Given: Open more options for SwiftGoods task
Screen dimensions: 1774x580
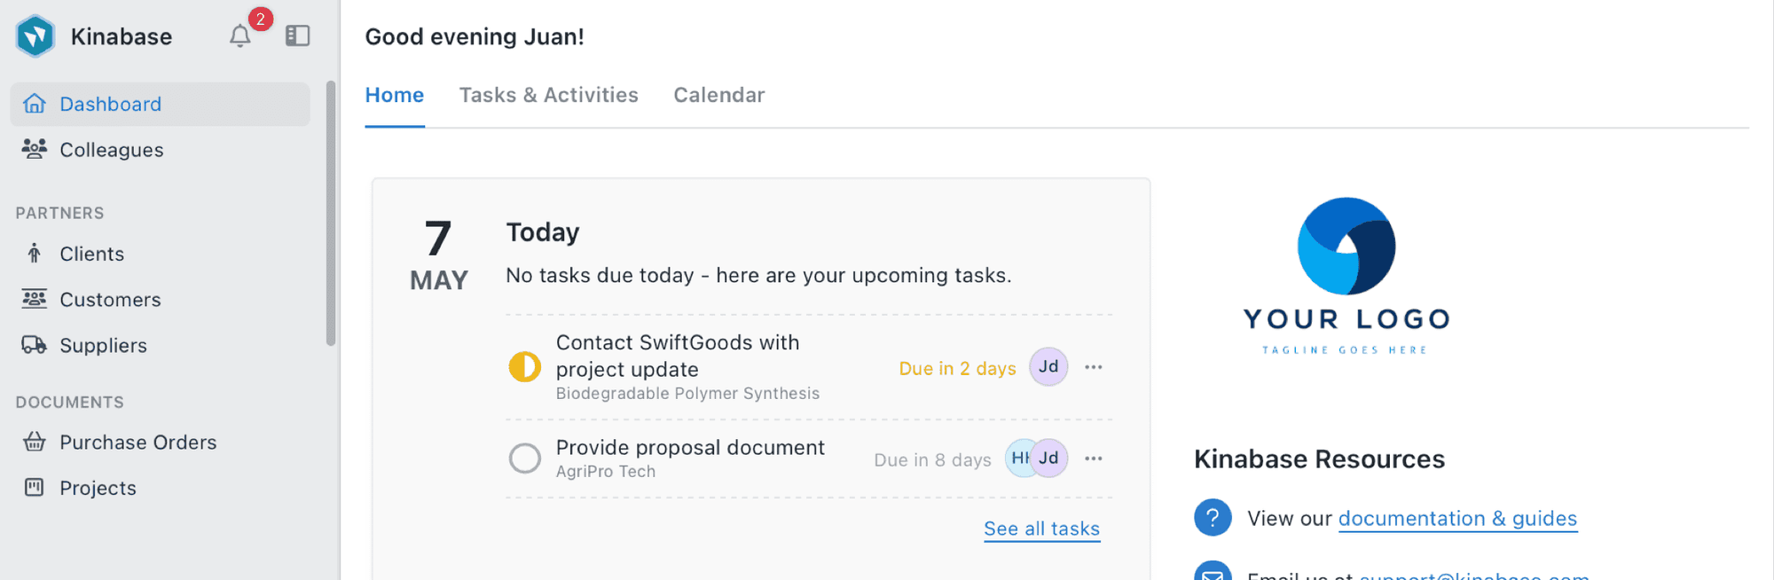Looking at the screenshot, I should tap(1093, 367).
